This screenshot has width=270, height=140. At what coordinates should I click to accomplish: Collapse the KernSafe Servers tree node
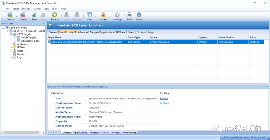[3, 28]
